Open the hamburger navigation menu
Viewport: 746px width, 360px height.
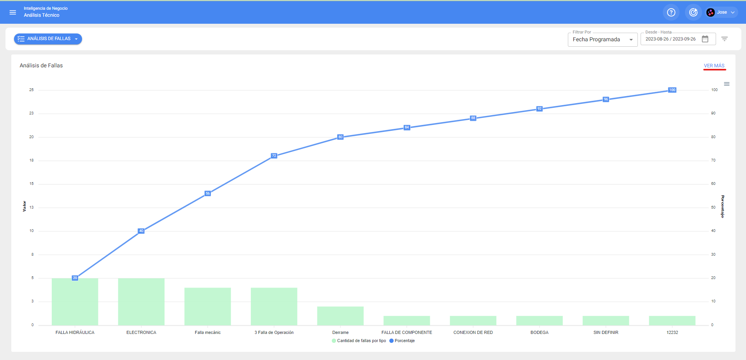coord(13,12)
